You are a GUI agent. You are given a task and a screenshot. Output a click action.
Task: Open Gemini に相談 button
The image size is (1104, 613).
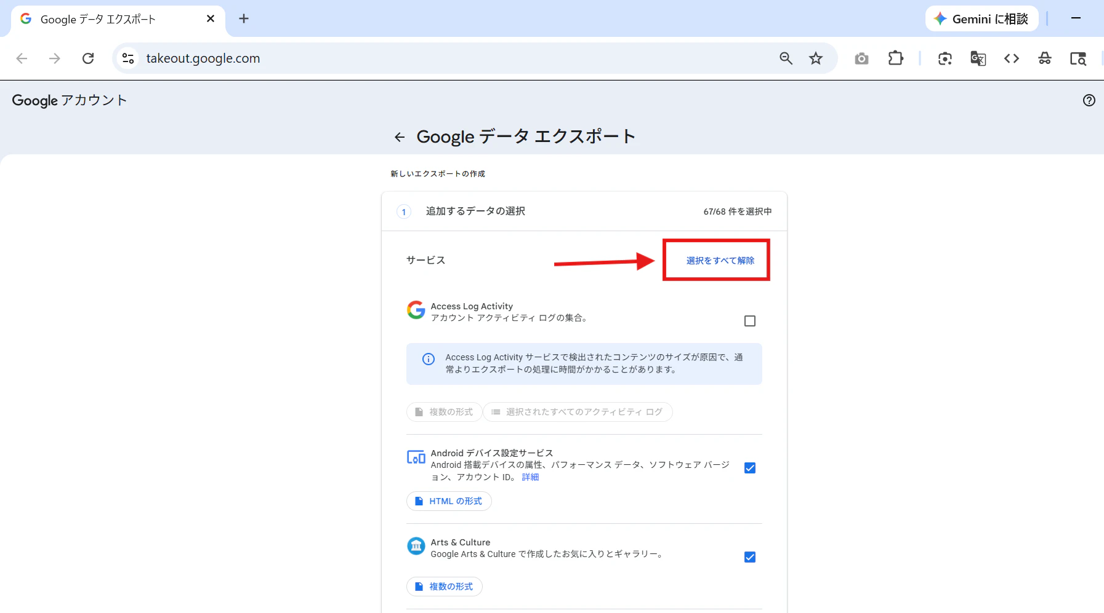coord(981,18)
